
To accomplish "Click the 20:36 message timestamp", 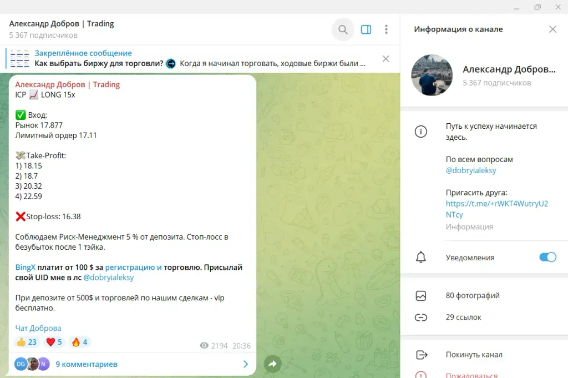I will pyautogui.click(x=241, y=346).
